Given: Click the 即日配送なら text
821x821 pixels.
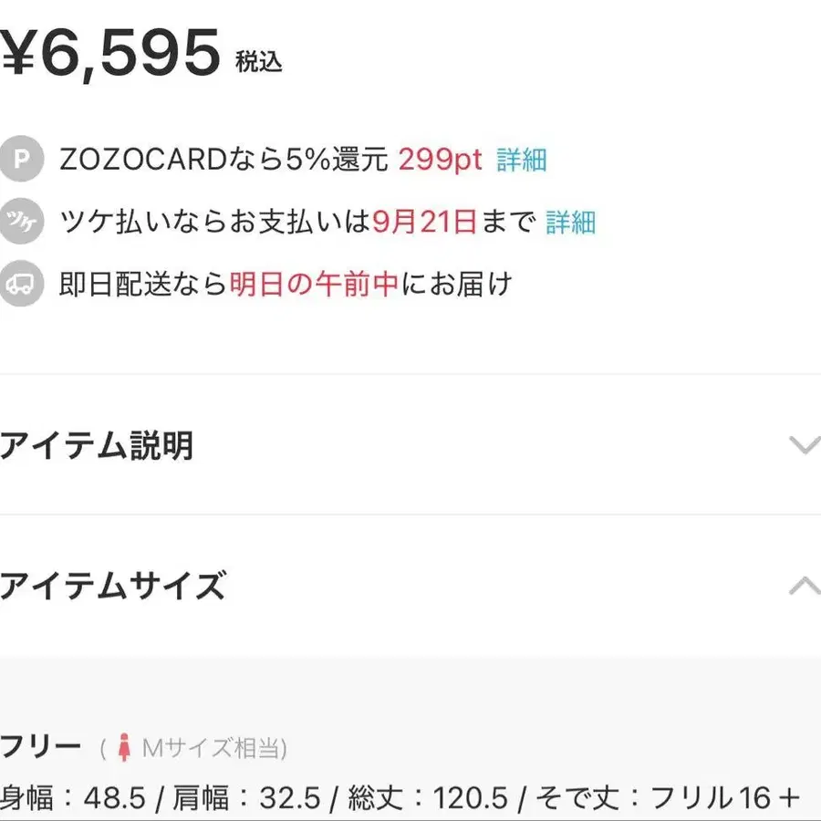Looking at the screenshot, I should click(142, 284).
